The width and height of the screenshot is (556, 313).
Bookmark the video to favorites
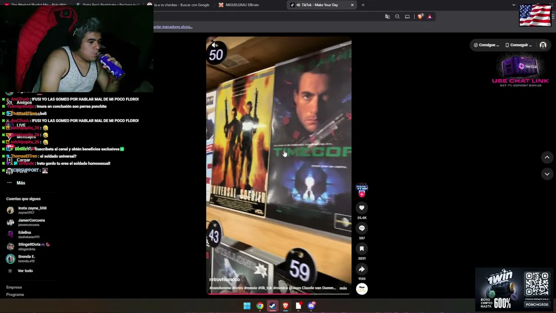(x=361, y=249)
